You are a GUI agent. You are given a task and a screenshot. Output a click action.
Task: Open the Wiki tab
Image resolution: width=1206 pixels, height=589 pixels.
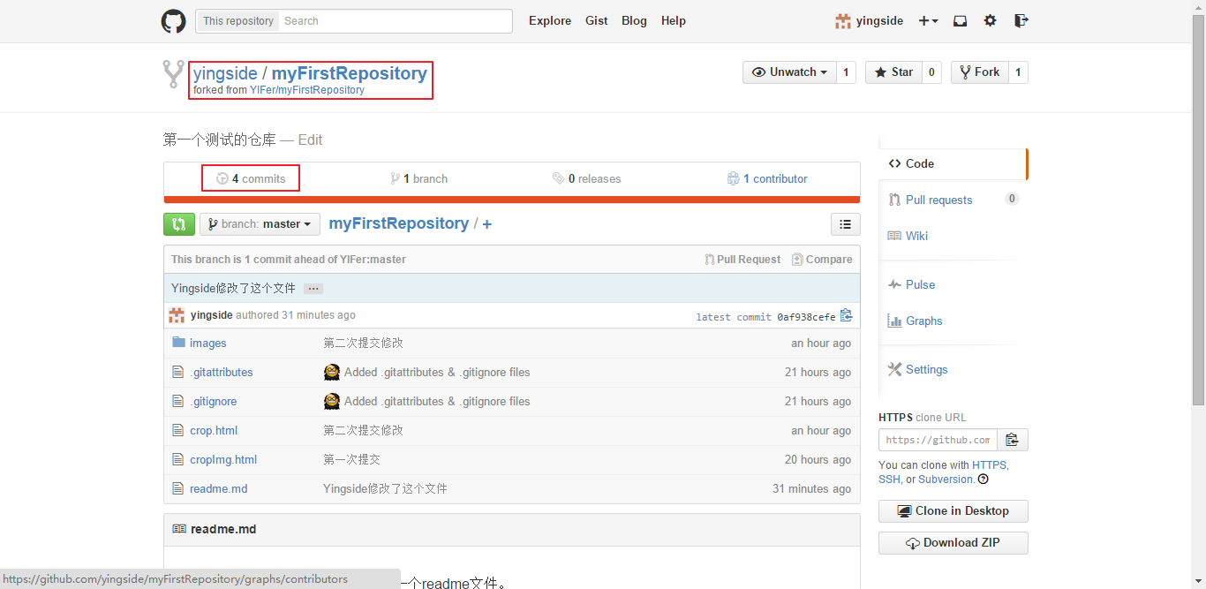[x=908, y=236]
